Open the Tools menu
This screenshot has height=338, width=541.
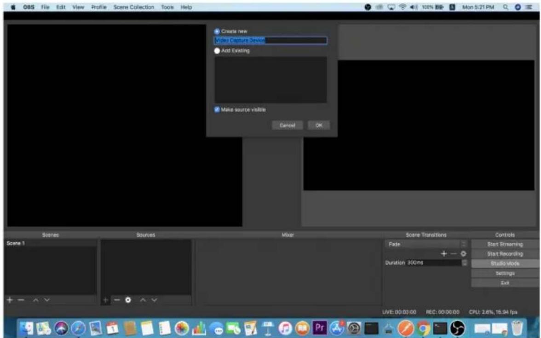167,7
